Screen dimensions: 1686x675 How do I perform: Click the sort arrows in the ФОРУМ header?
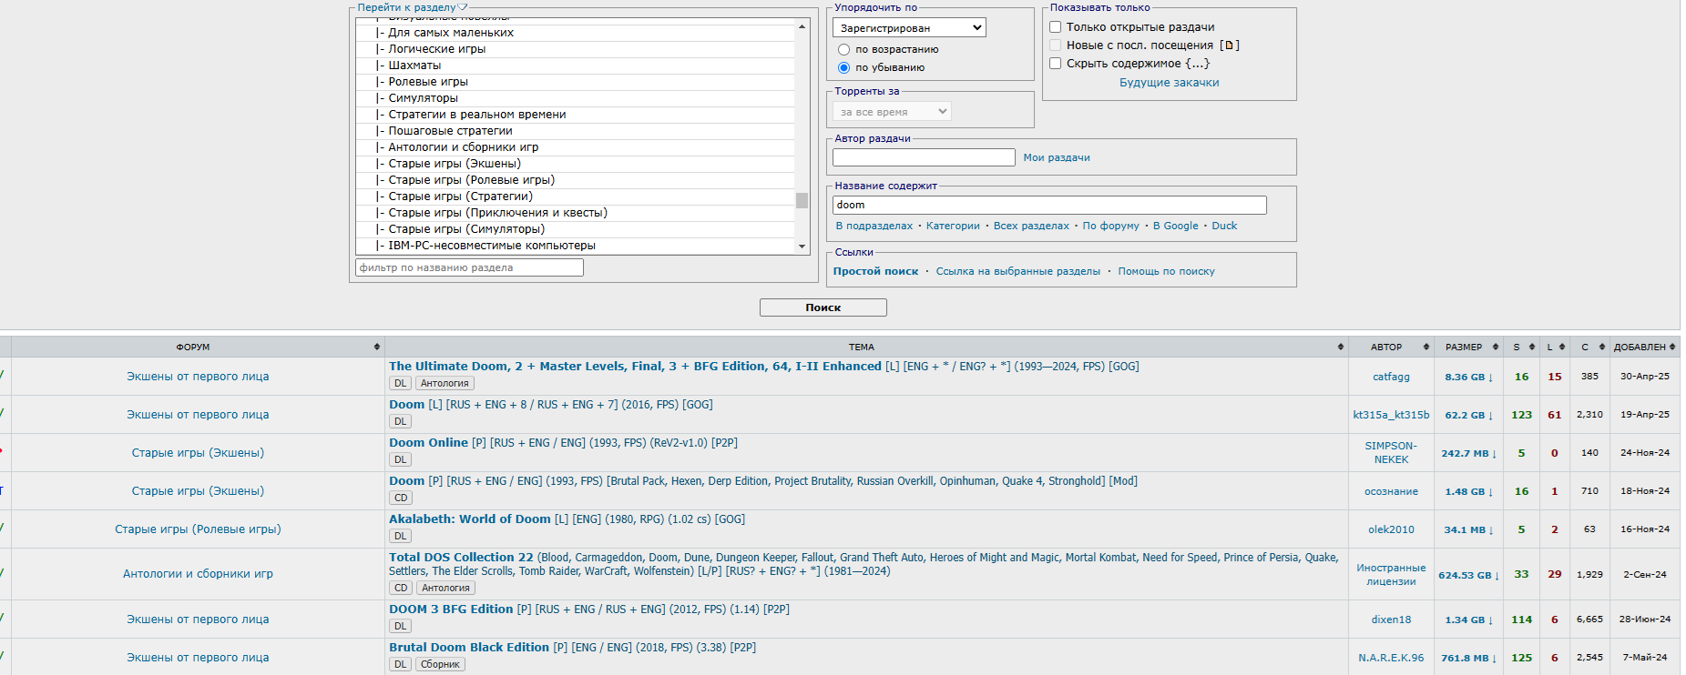tap(376, 347)
